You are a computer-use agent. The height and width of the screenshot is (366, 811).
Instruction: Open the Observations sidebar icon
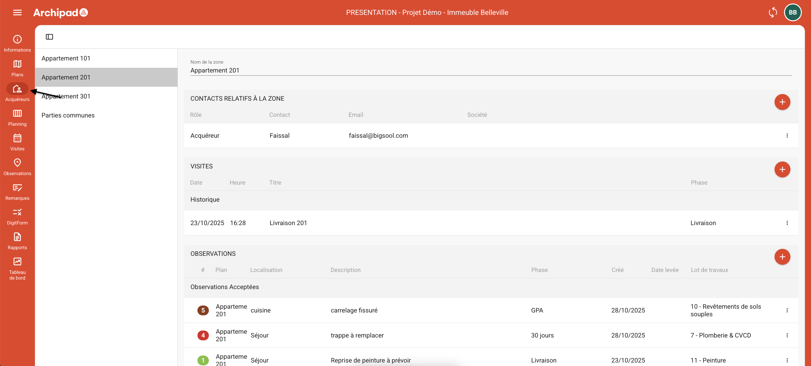coord(17,167)
